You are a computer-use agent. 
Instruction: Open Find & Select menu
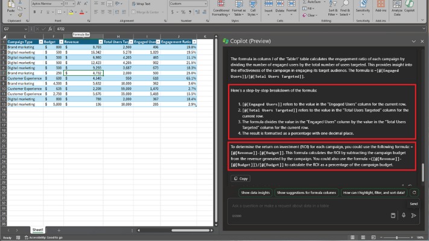pyautogui.click(x=345, y=8)
